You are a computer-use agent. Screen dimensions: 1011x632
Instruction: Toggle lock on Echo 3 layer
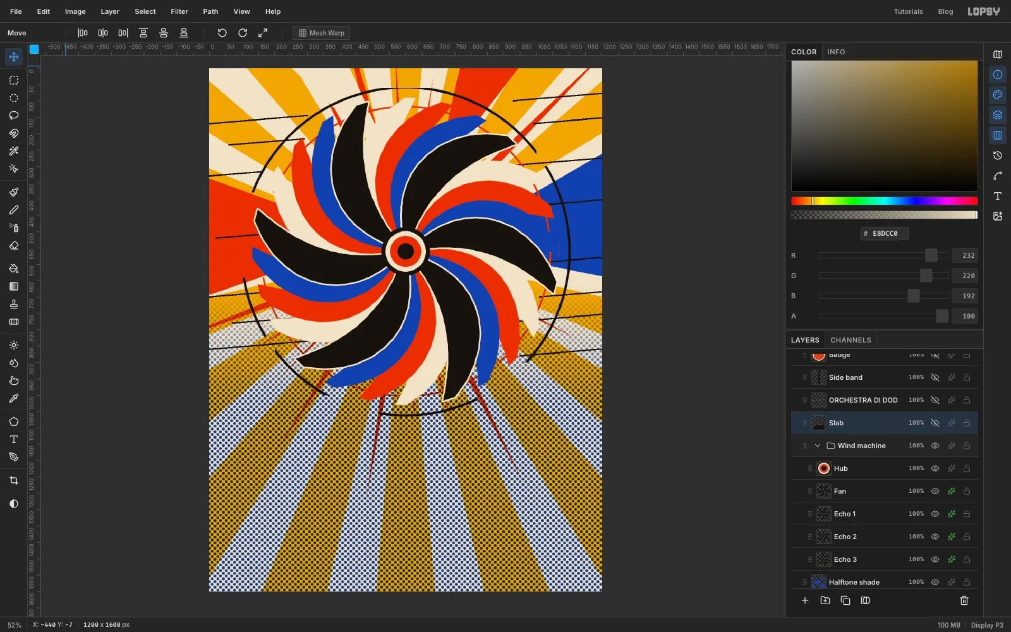coord(967,559)
